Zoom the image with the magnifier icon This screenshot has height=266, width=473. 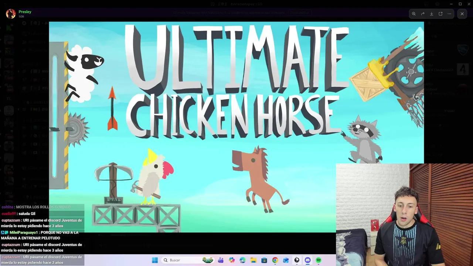pyautogui.click(x=414, y=14)
